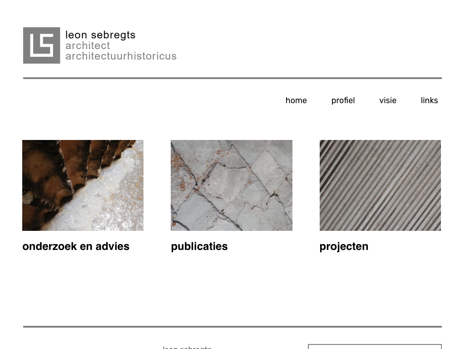Image resolution: width=465 pixels, height=349 pixels.
Task: Select visie in the navigation
Action: coord(388,100)
